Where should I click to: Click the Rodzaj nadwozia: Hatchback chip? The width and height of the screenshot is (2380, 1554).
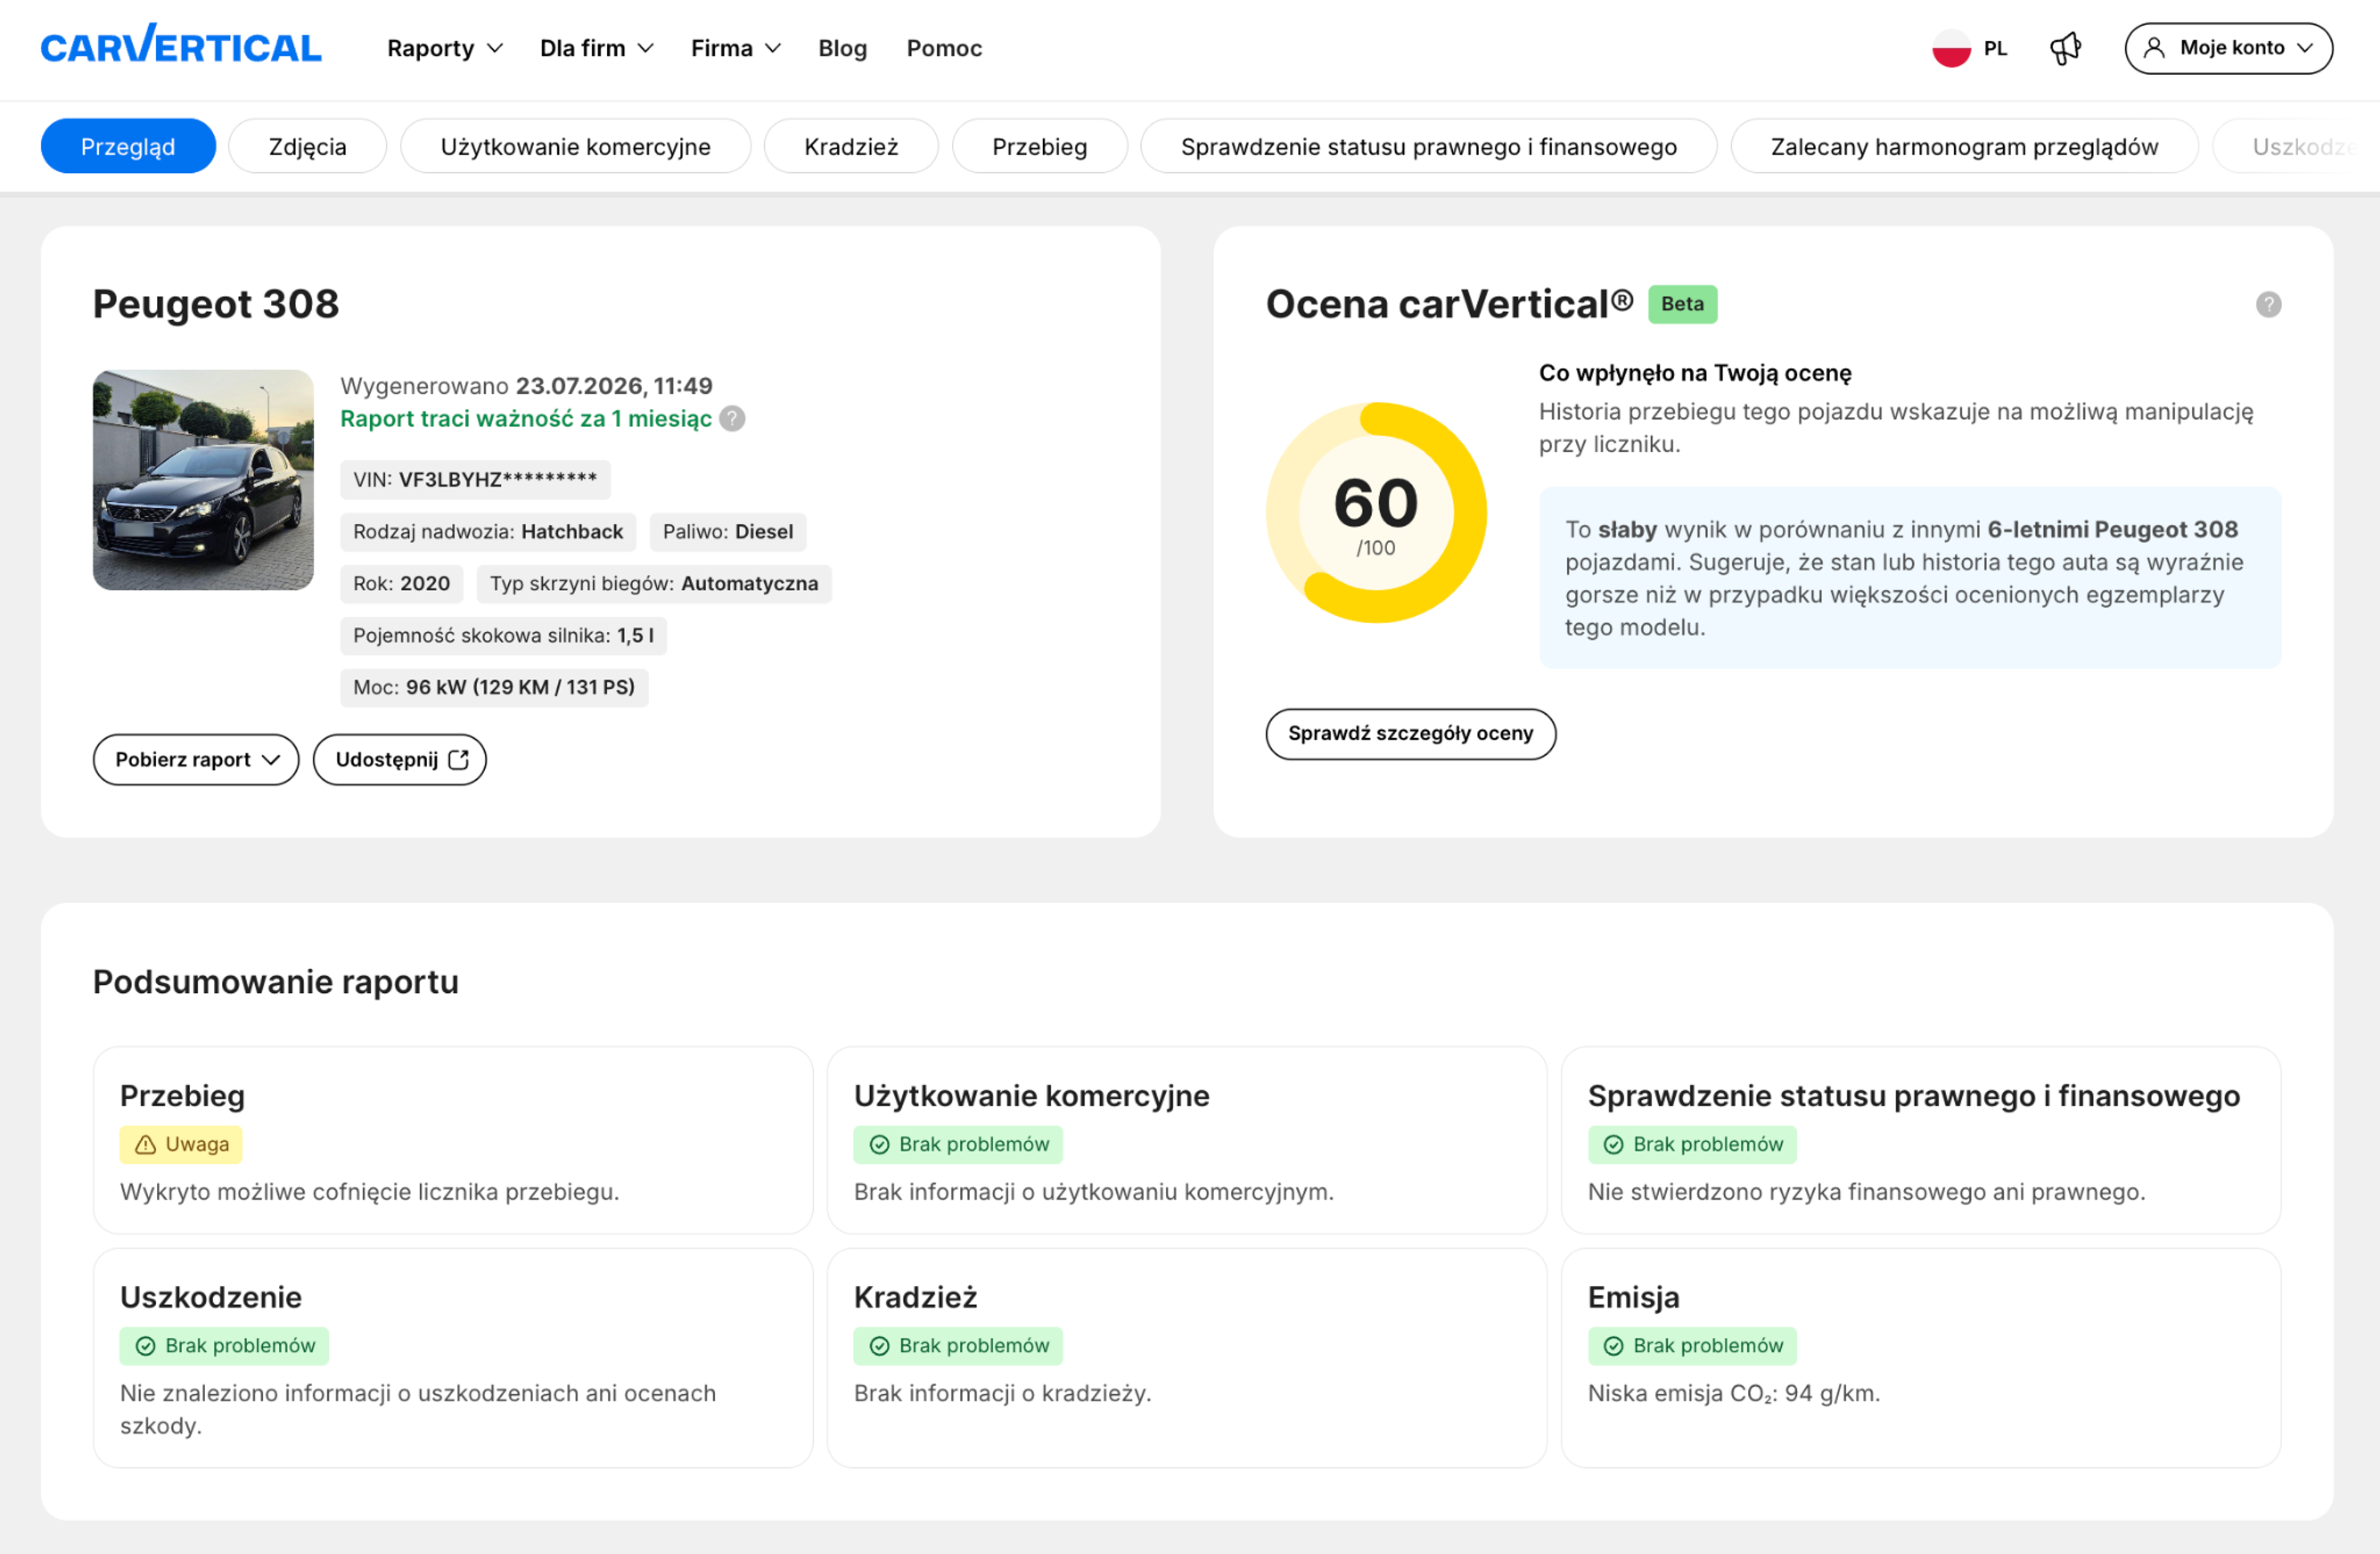coord(488,531)
